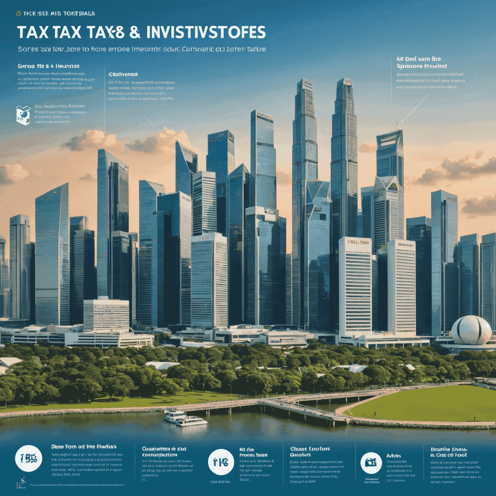The image size is (496, 496).
Task: Click the small gold logo beside "THE ISSE AIS TOKEBIALS"
Action: [x=18, y=14]
